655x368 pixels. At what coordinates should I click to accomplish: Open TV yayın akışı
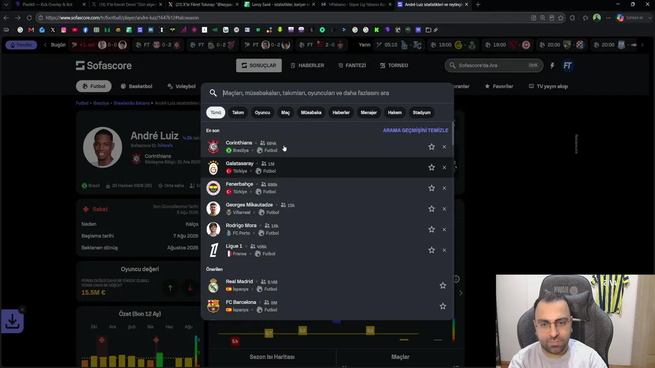pyautogui.click(x=548, y=86)
